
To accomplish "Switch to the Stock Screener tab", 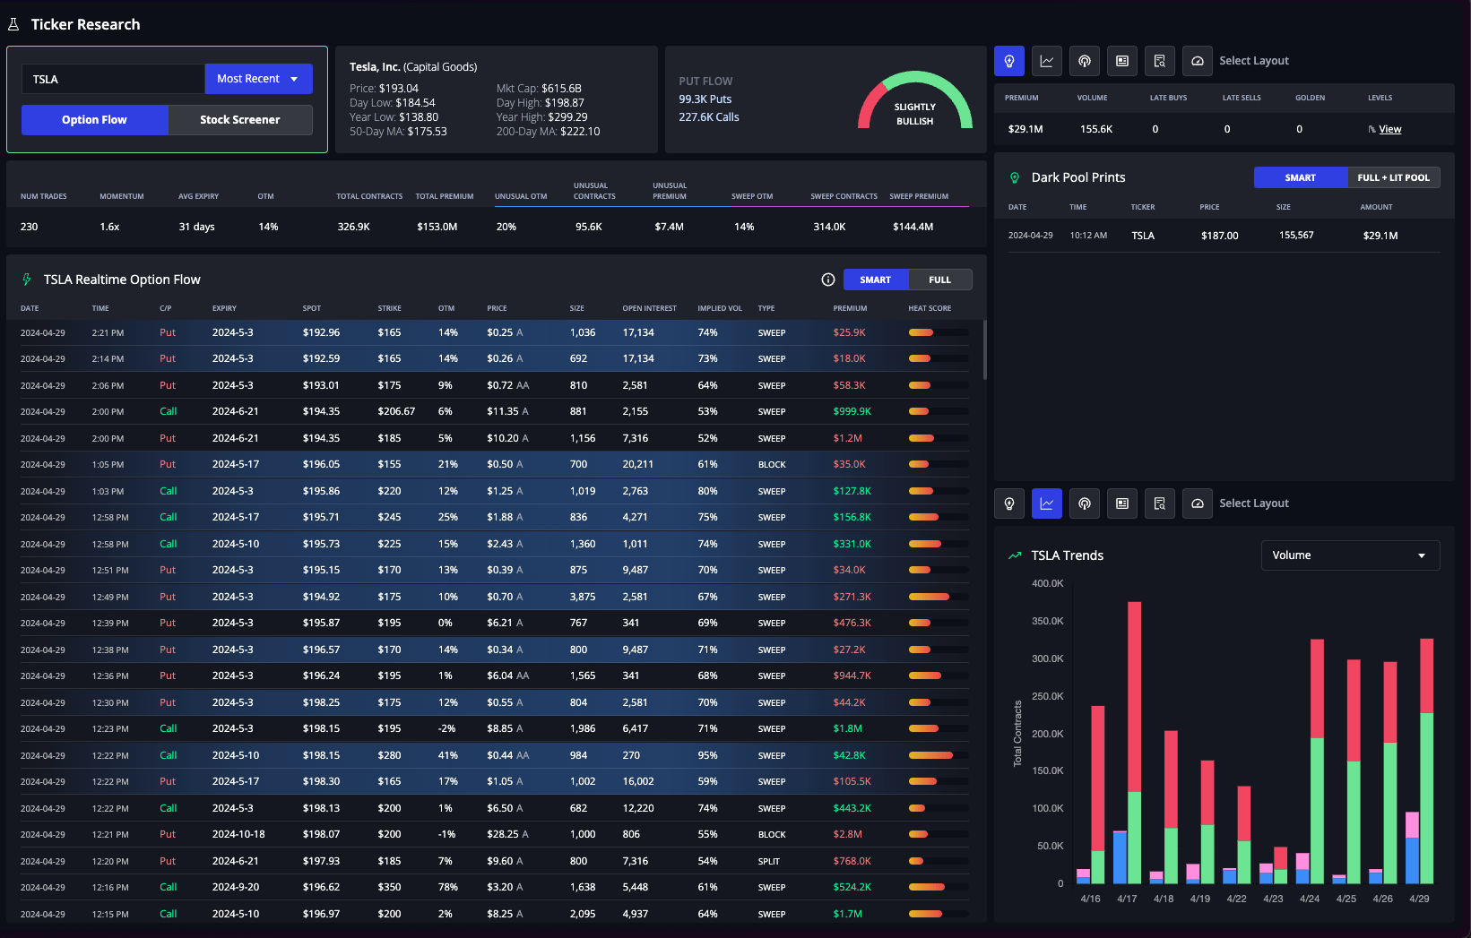I will click(x=240, y=120).
